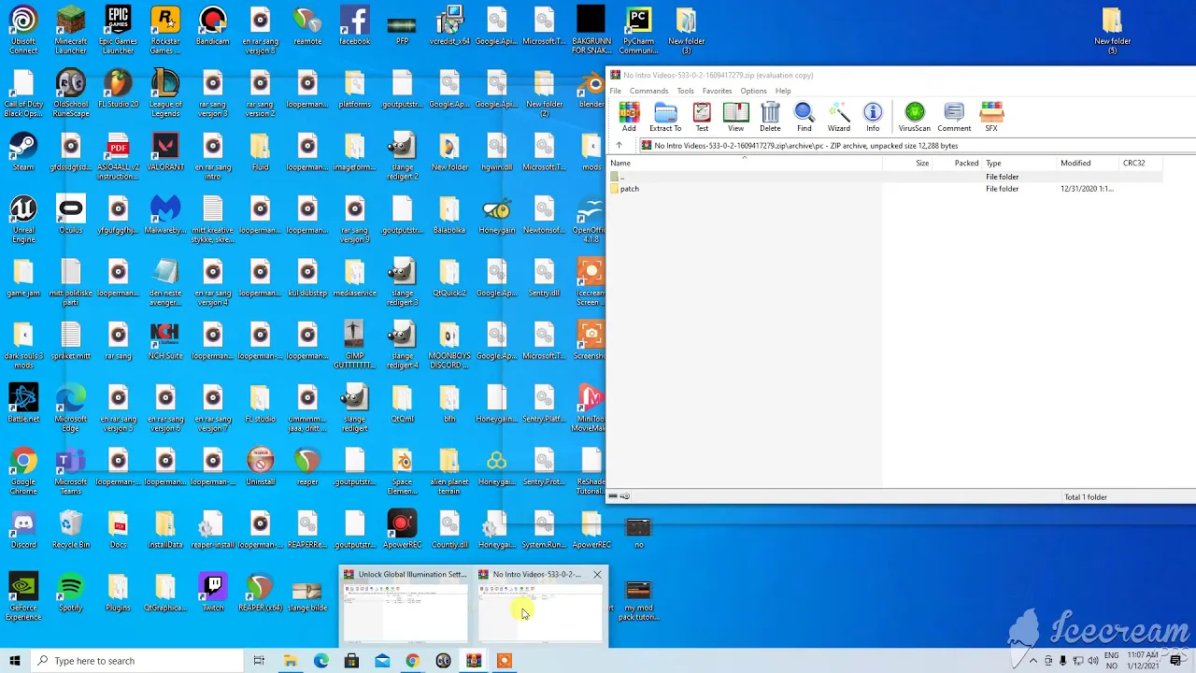
Task: Open the File menu in WinRAR
Action: click(616, 91)
